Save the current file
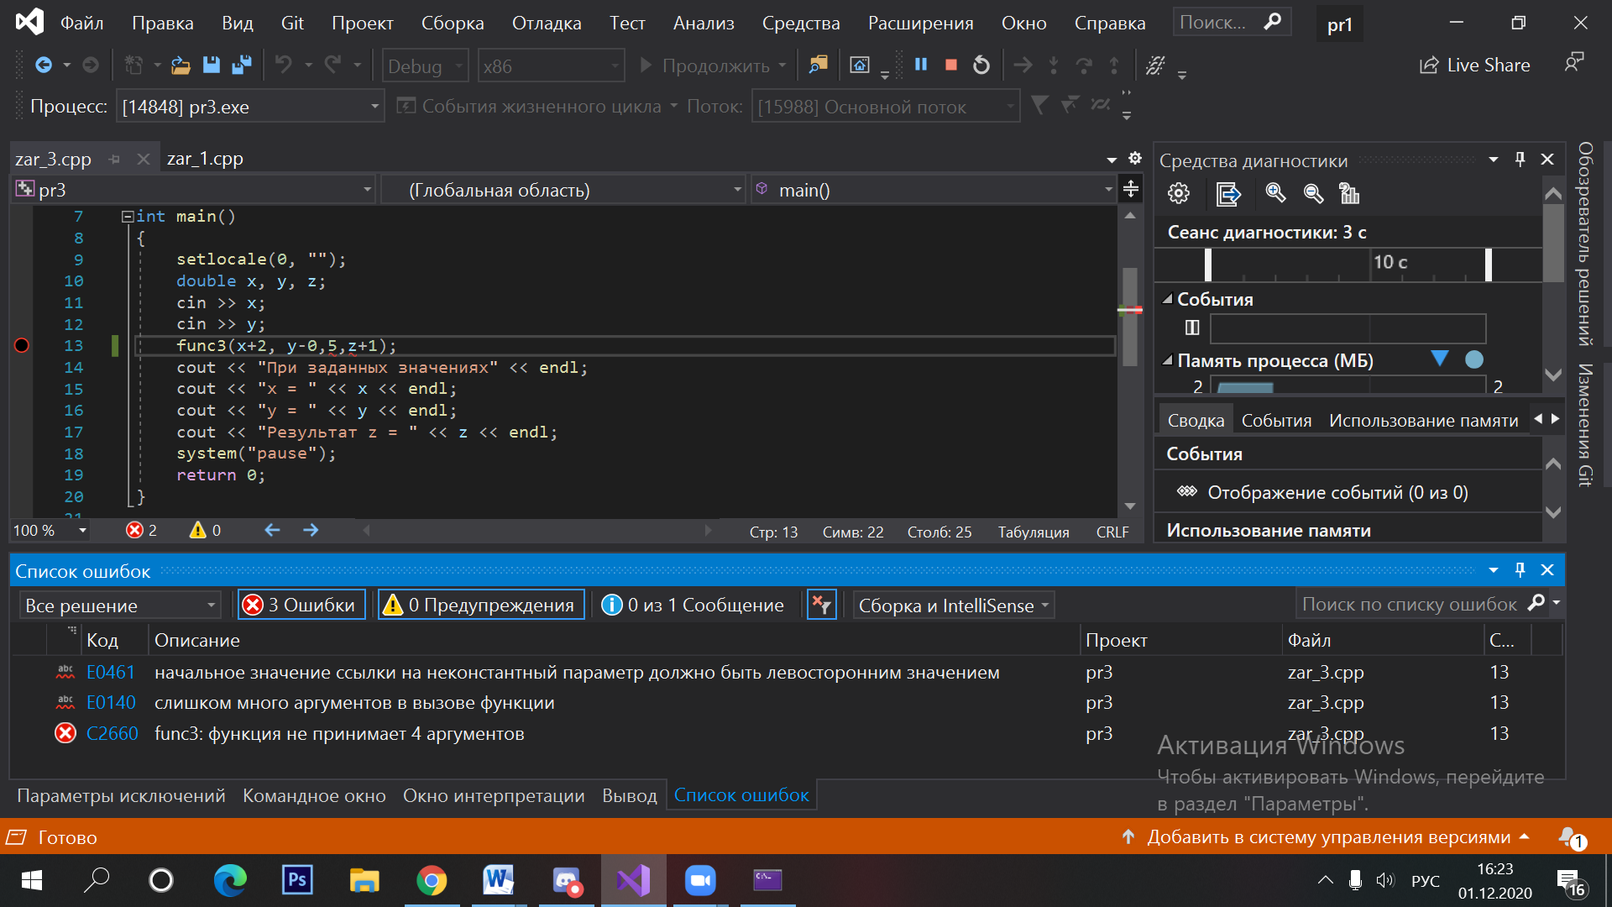1612x907 pixels. coord(212,65)
